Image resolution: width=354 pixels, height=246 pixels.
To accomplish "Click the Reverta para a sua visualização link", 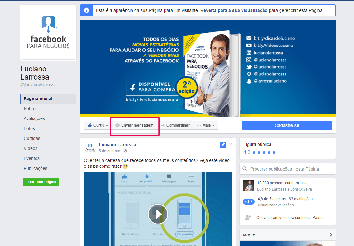I will pos(234,10).
